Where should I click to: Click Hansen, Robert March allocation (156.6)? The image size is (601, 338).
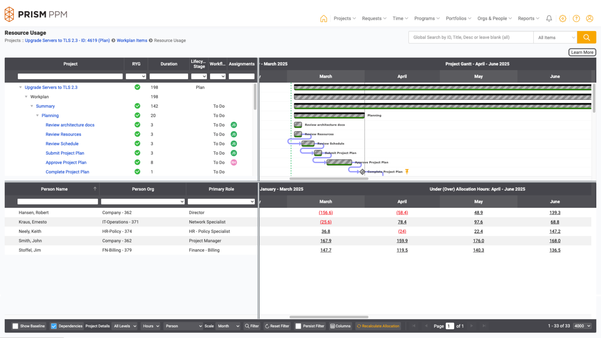click(326, 212)
